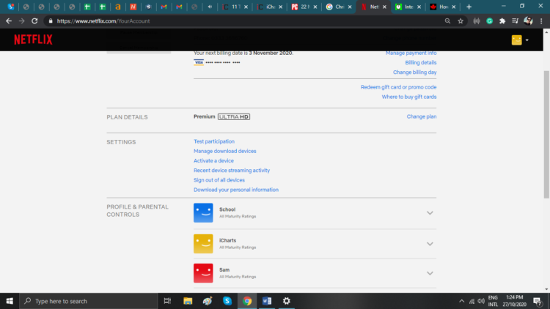Go forward in browser history
550x309 pixels.
[22, 21]
